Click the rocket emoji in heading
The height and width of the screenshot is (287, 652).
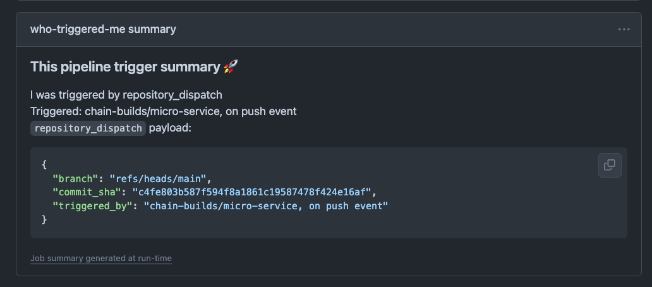[231, 66]
